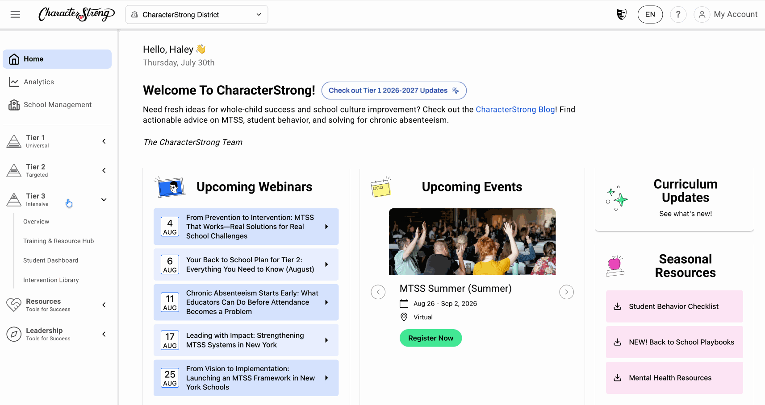Expand Tier 2 Targeted chevron
This screenshot has width=765, height=405.
(x=104, y=170)
